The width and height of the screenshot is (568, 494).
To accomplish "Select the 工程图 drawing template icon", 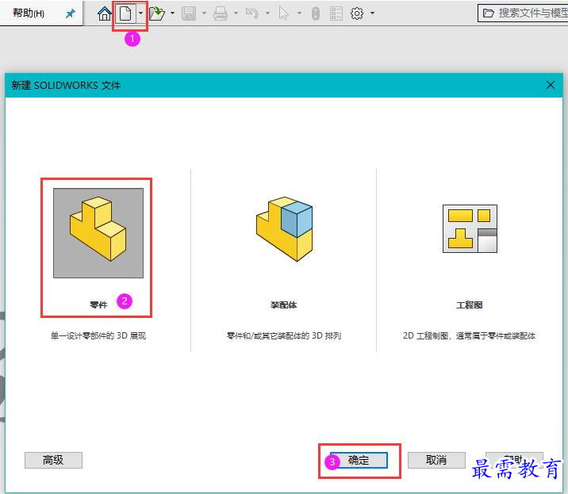I will point(470,228).
